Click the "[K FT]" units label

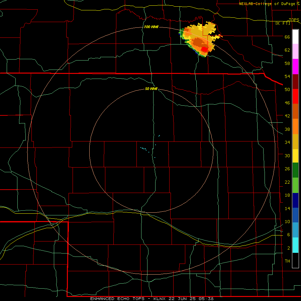pos(283,23)
